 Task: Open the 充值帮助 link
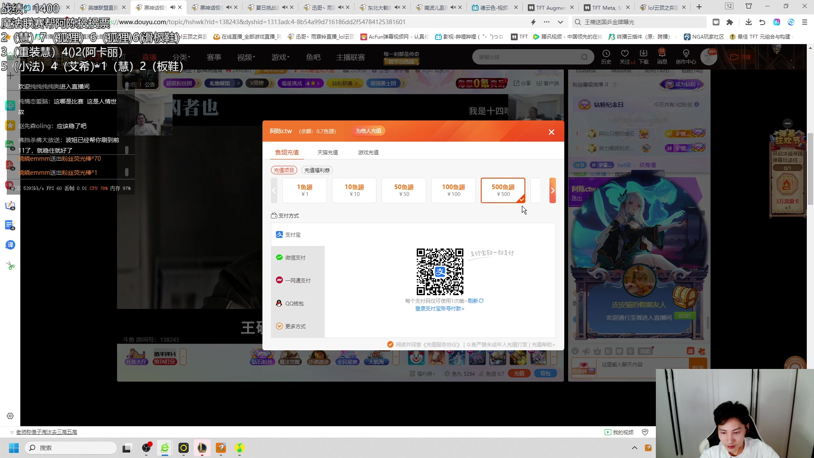(543, 344)
